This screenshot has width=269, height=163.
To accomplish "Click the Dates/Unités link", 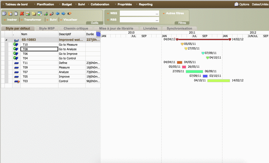I will [260, 4].
